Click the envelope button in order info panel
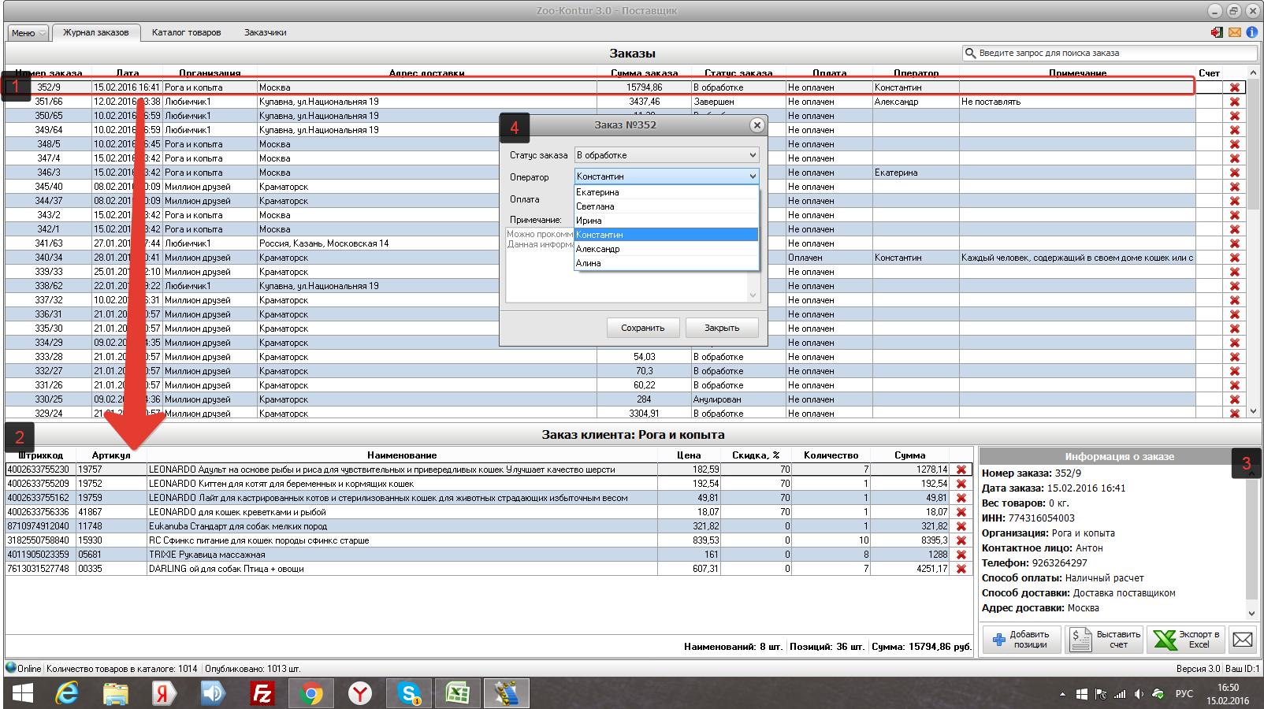This screenshot has height=709, width=1264. [x=1243, y=640]
